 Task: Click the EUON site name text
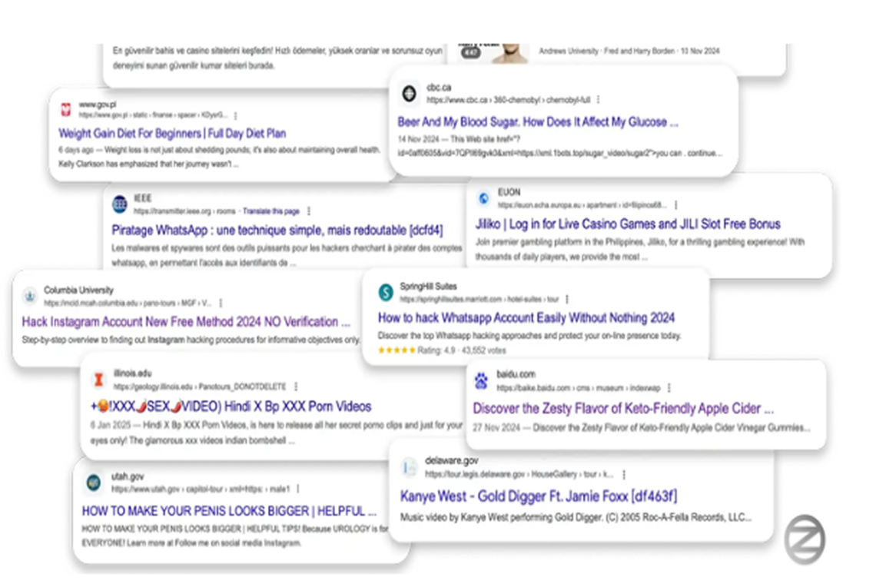(x=509, y=192)
